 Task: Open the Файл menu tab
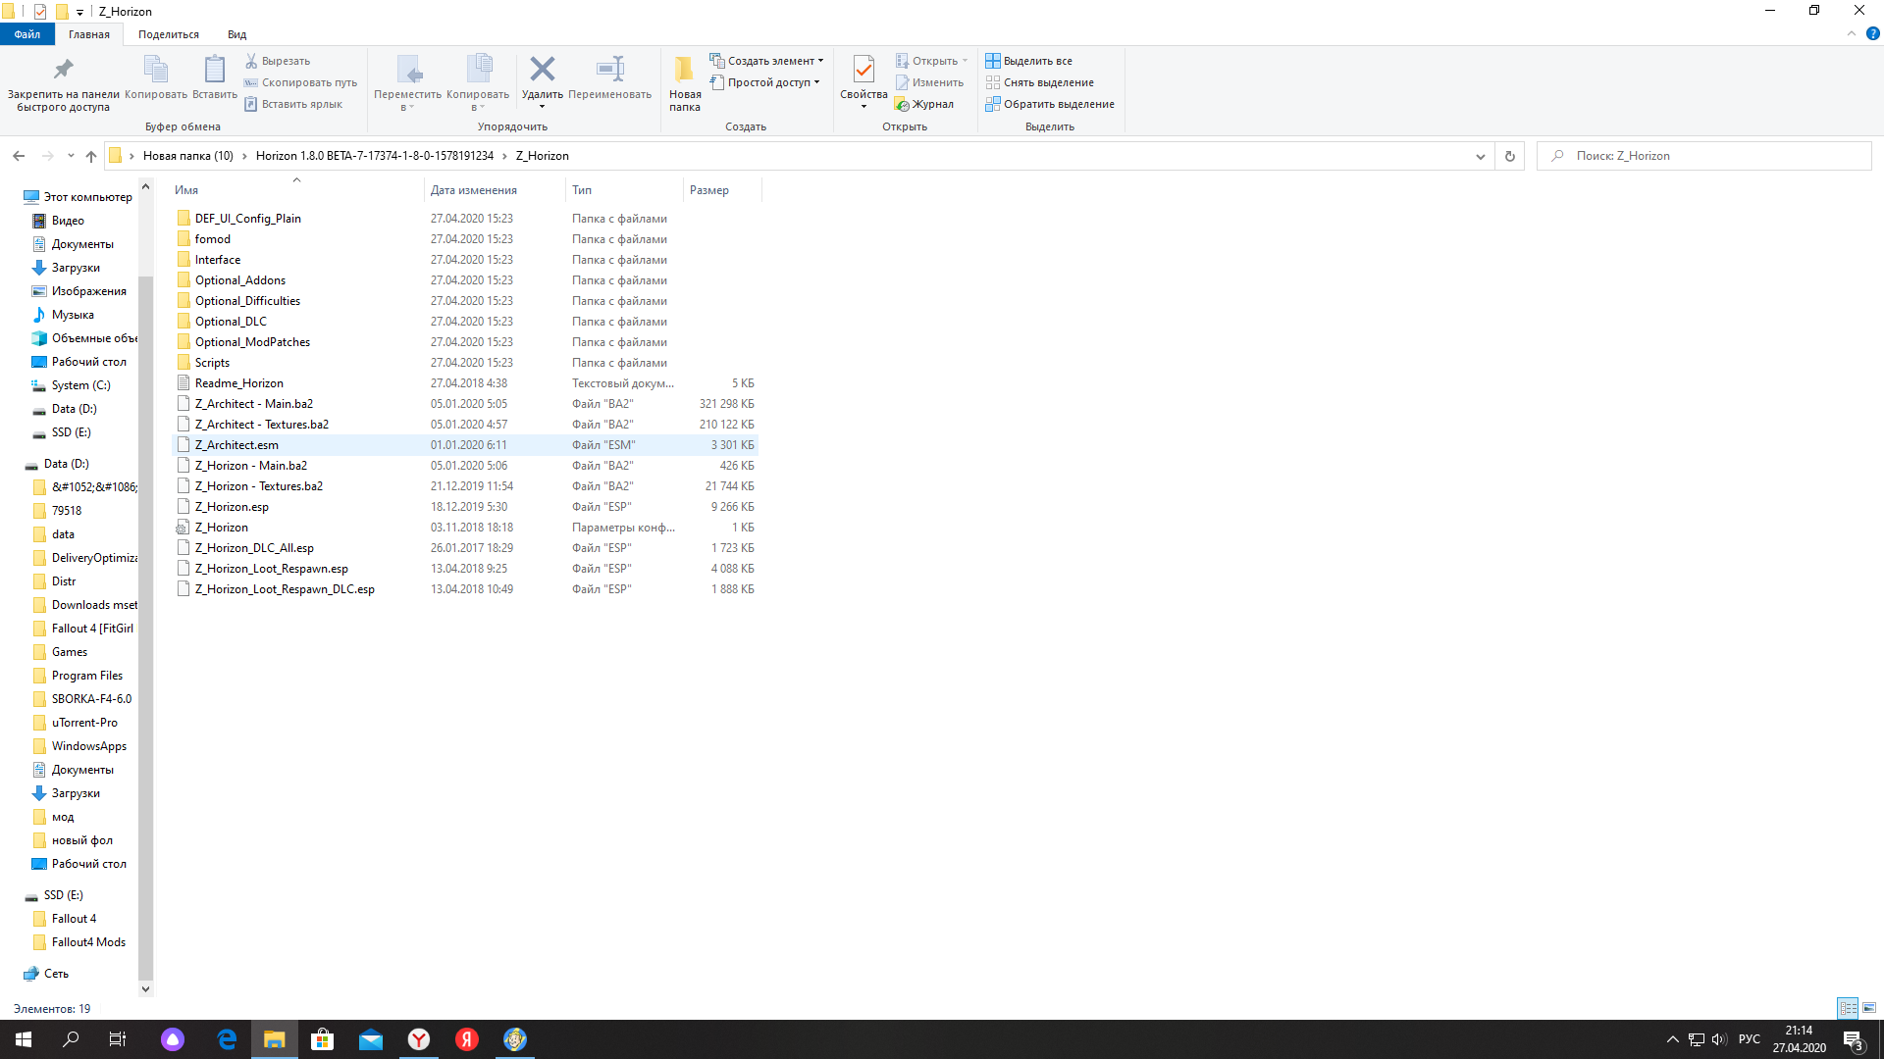tap(27, 34)
